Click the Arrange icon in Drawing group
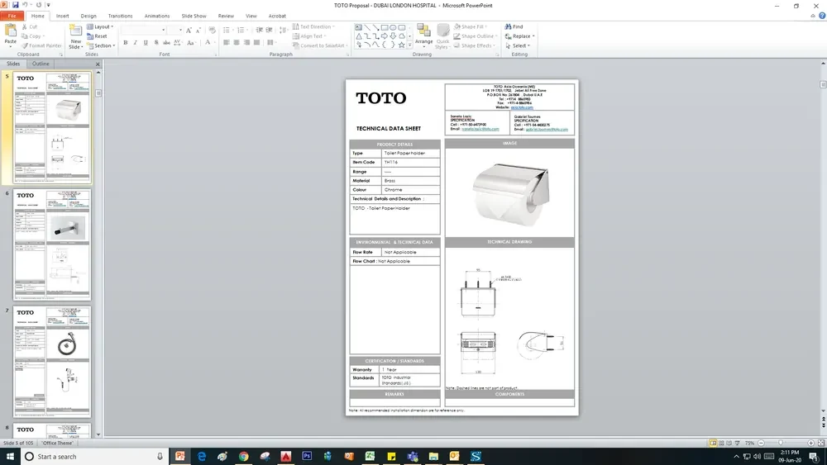Image resolution: width=827 pixels, height=465 pixels. 423,31
